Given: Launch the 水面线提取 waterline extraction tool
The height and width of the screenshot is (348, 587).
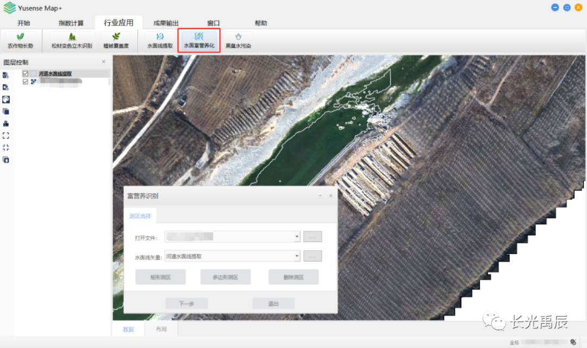Looking at the screenshot, I should click(160, 41).
